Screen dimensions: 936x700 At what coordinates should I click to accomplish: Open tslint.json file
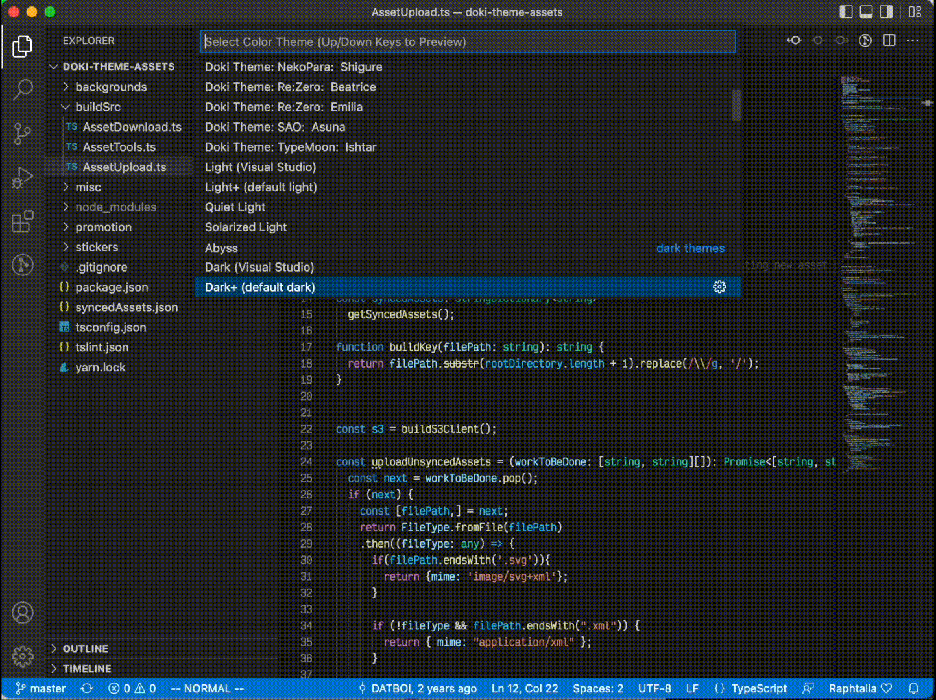102,348
